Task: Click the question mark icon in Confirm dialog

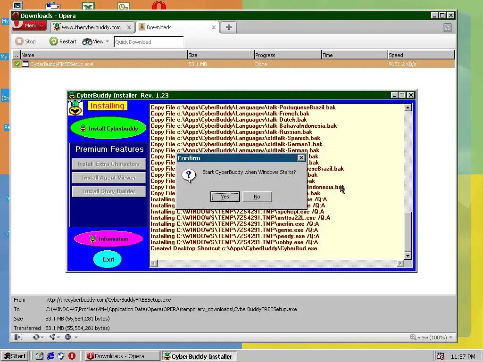Action: pos(189,176)
